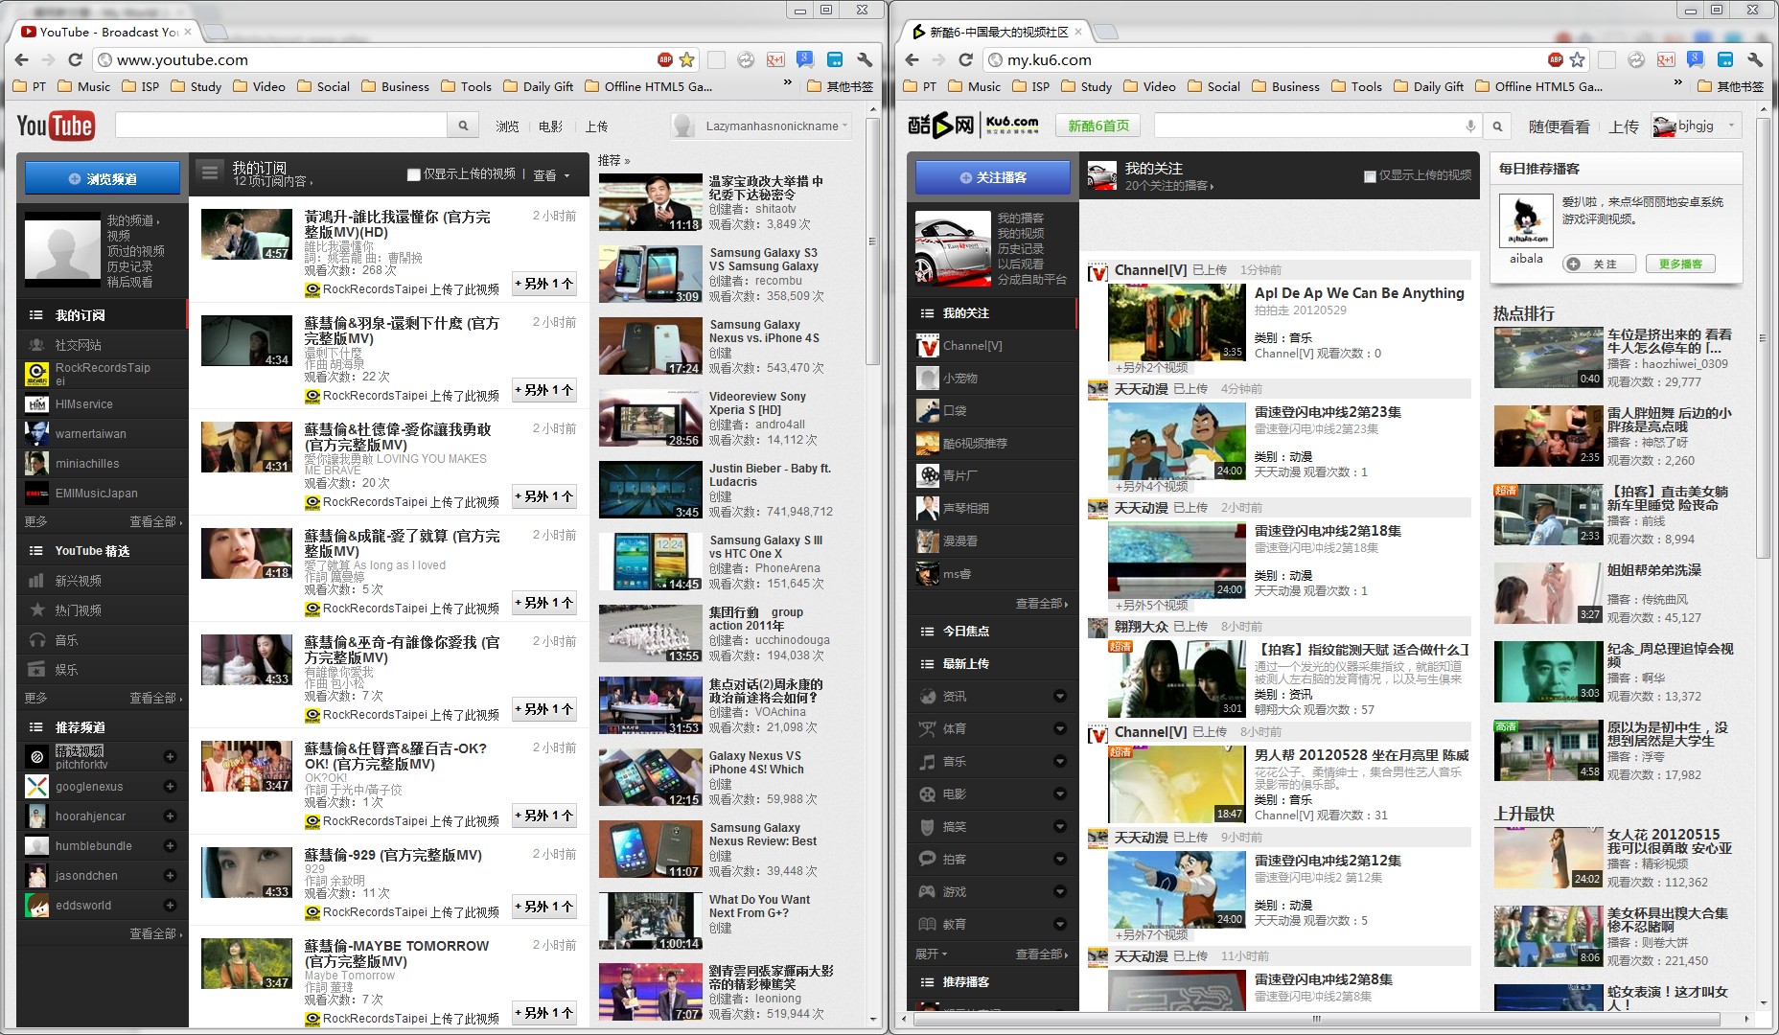Viewport: 1779px width, 1035px height.
Task: Open 查看全部 under YouTube 推荐频道
Action: click(x=155, y=933)
